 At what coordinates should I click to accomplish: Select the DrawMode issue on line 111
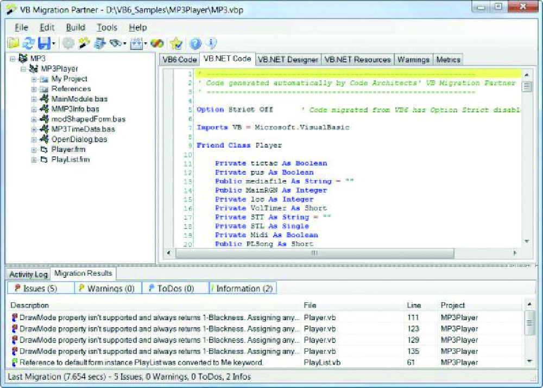(266, 317)
